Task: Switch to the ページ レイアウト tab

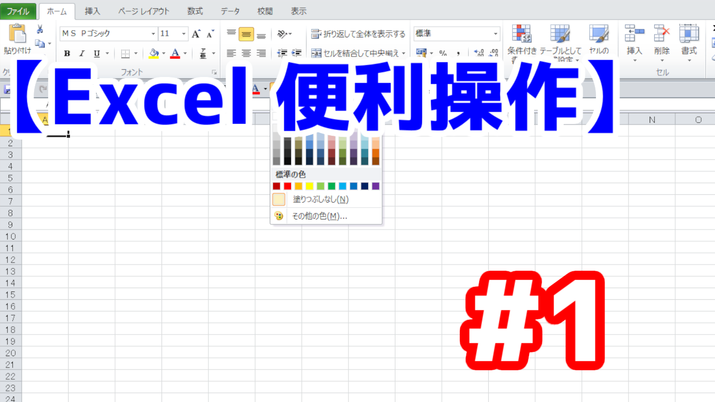Action: point(144,11)
